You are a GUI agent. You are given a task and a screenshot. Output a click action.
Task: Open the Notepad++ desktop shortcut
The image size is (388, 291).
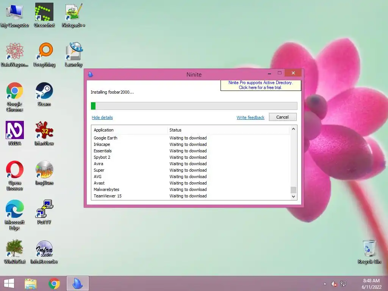(x=74, y=15)
